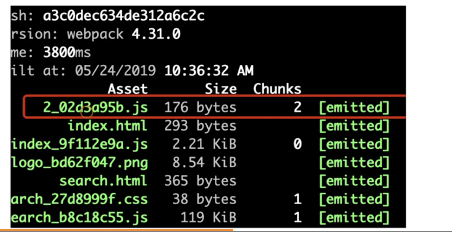Select the arch_27d8999f.css filename
The image size is (452, 232).
[79, 199]
